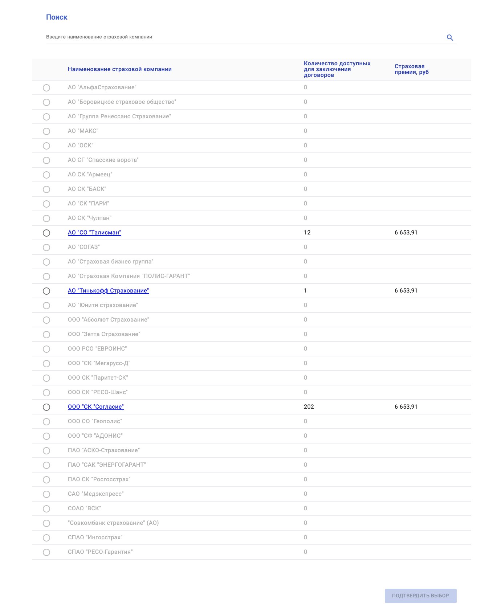Image resolution: width=493 pixels, height=609 pixels.
Task: Open the АО "Тинькофф Страхование" link
Action: point(108,291)
